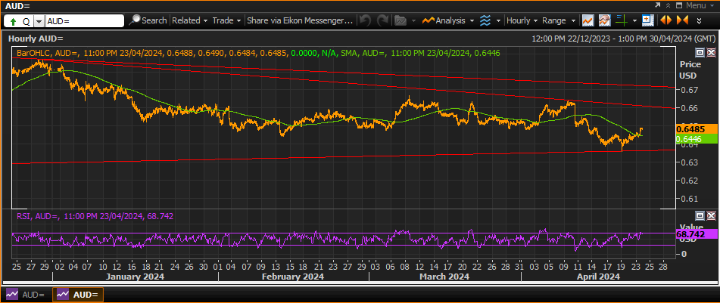Click the open chart template folder icon
Screen dimensions: 720x303
(x=401, y=20)
